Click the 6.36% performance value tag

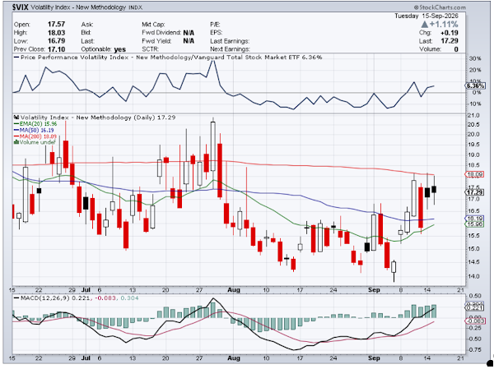click(474, 85)
